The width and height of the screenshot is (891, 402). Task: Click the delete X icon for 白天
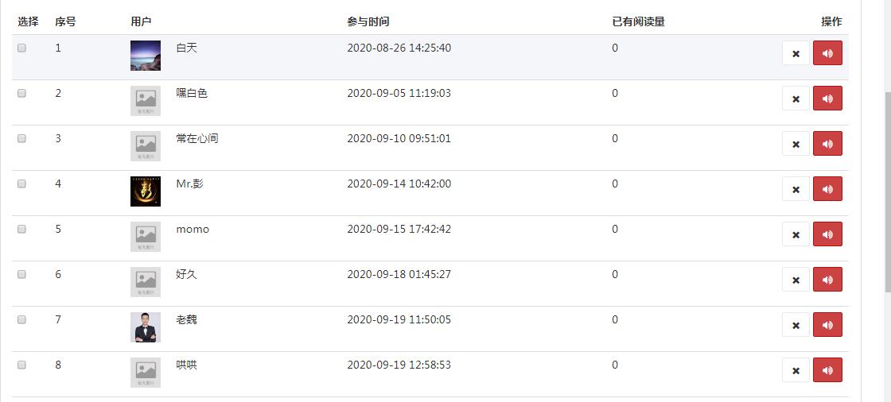point(796,52)
